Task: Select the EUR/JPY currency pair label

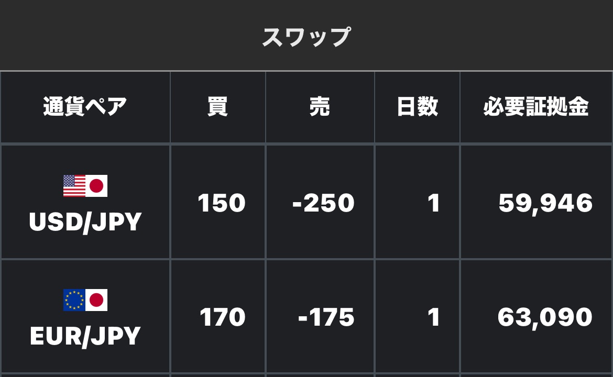Action: tap(85, 336)
